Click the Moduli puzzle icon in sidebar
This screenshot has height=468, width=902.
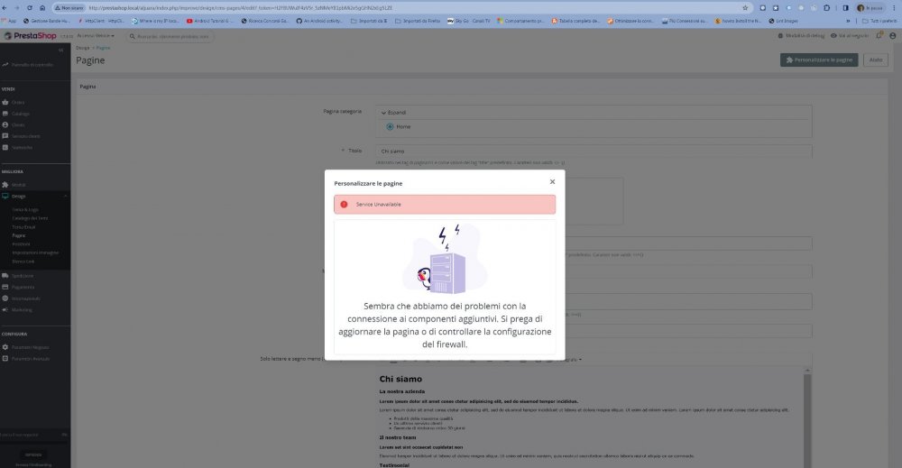click(x=5, y=185)
